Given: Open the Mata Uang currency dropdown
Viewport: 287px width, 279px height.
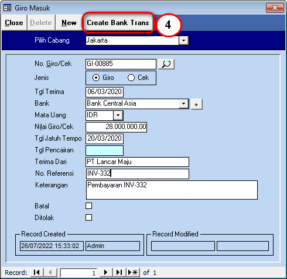Looking at the screenshot, I should tap(118, 116).
